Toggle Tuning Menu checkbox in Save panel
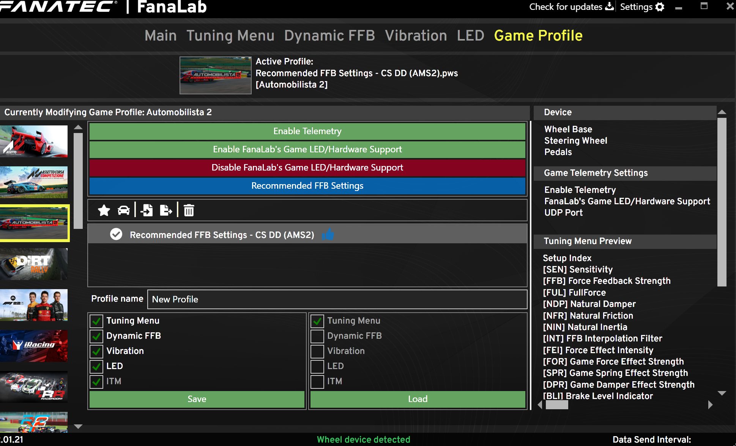Viewport: 736px width, 446px height. coord(97,321)
